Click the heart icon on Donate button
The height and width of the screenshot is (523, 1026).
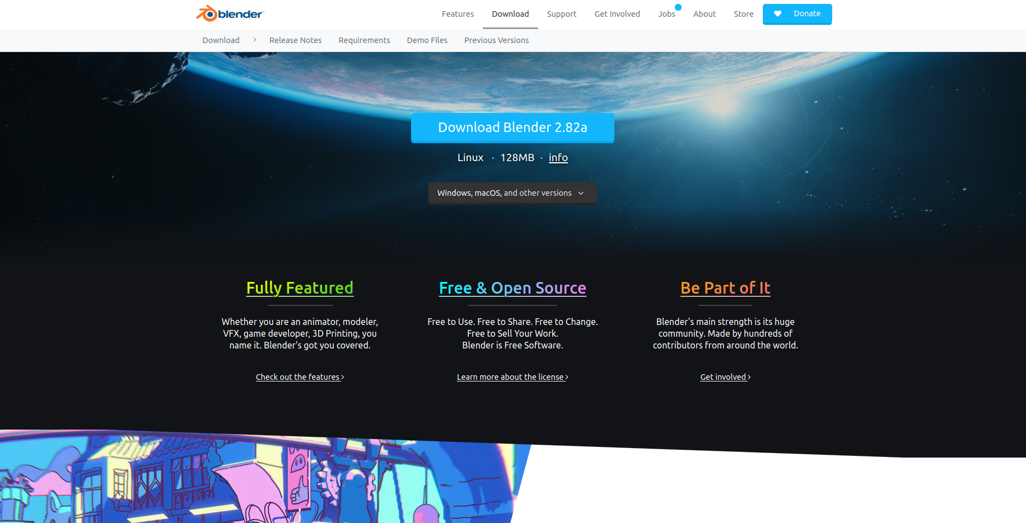tap(777, 14)
